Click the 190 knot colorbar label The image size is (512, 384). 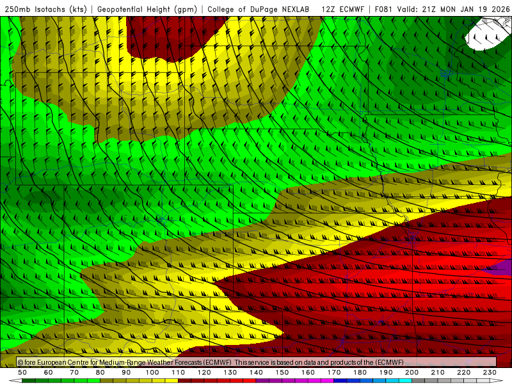(x=386, y=372)
